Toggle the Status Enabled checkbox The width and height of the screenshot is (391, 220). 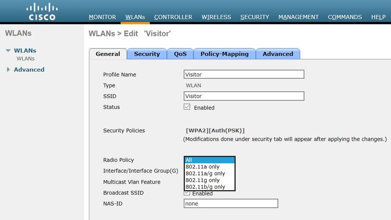pos(187,107)
